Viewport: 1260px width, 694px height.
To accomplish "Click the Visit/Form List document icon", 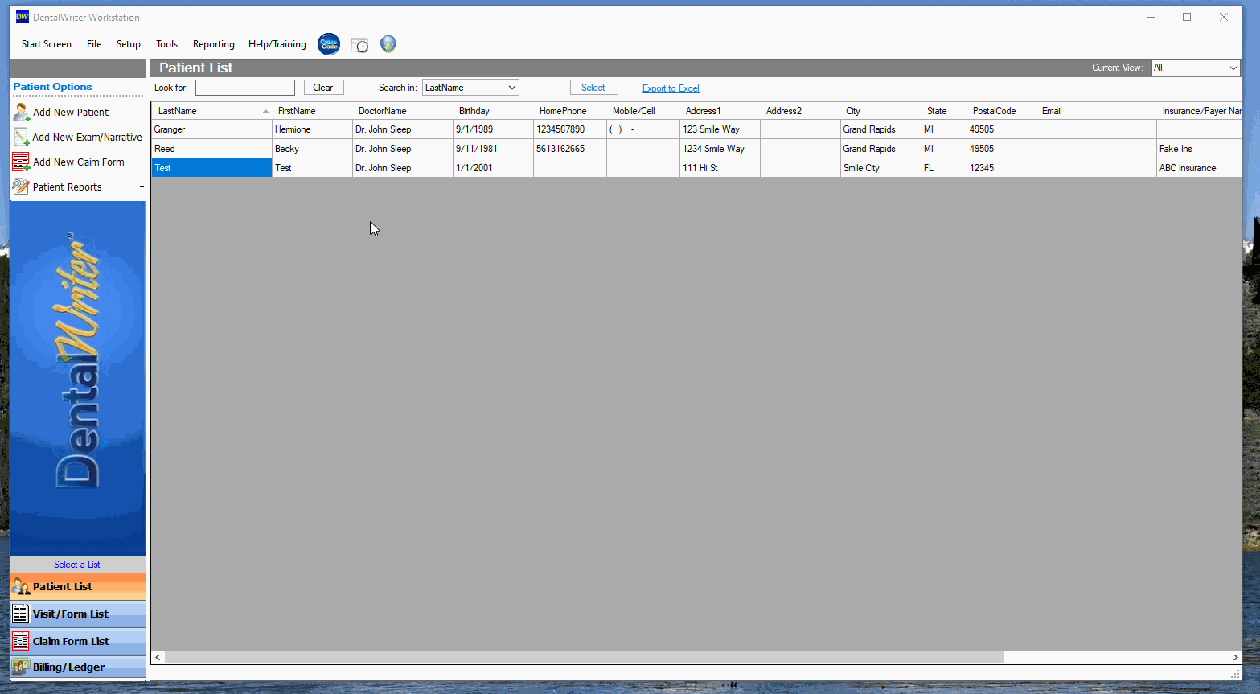I will [x=21, y=614].
